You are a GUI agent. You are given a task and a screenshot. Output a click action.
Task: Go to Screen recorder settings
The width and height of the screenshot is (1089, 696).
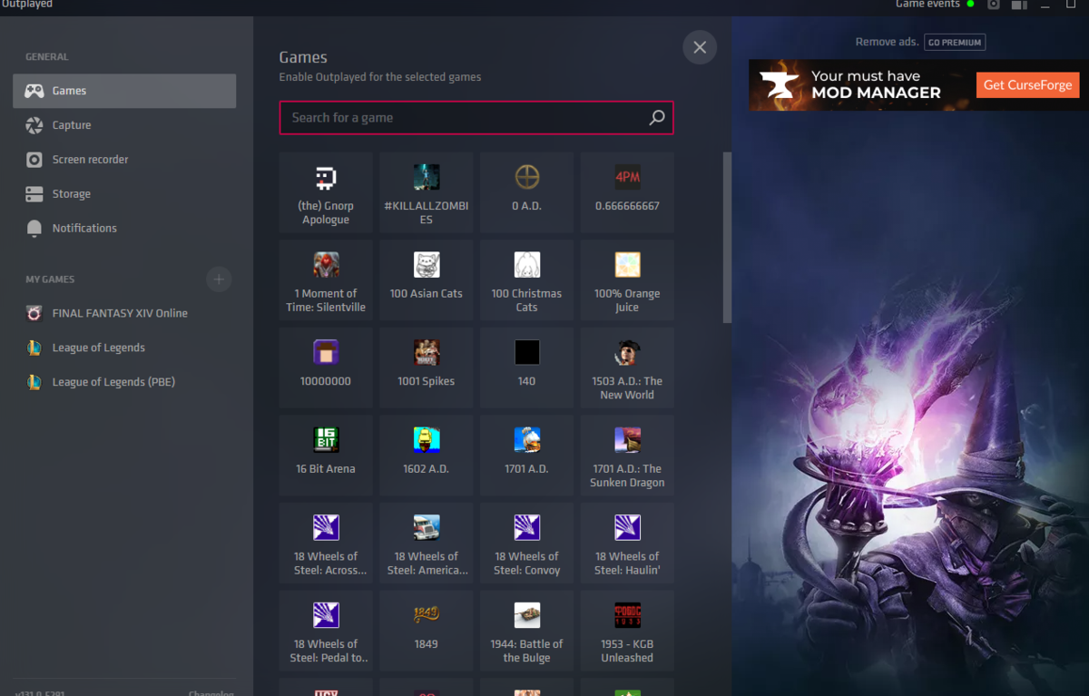point(124,160)
